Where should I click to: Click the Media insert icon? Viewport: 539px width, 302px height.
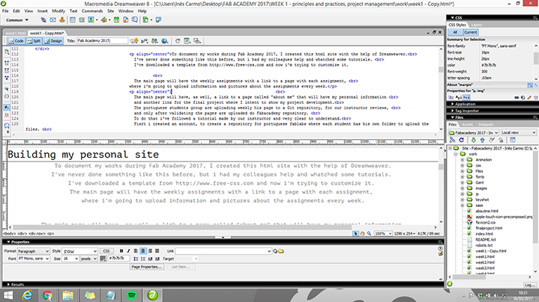pyautogui.click(x=104, y=20)
